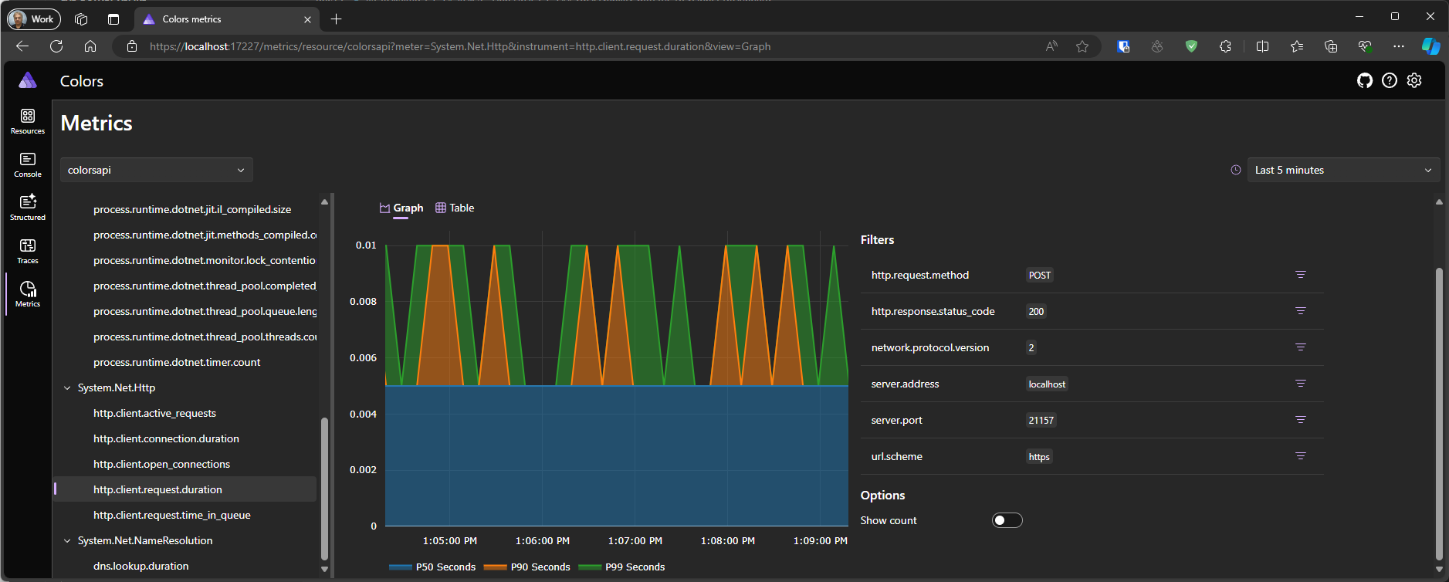This screenshot has height=582, width=1449.
Task: Open filter menu for http.request.method
Action: 1300,275
